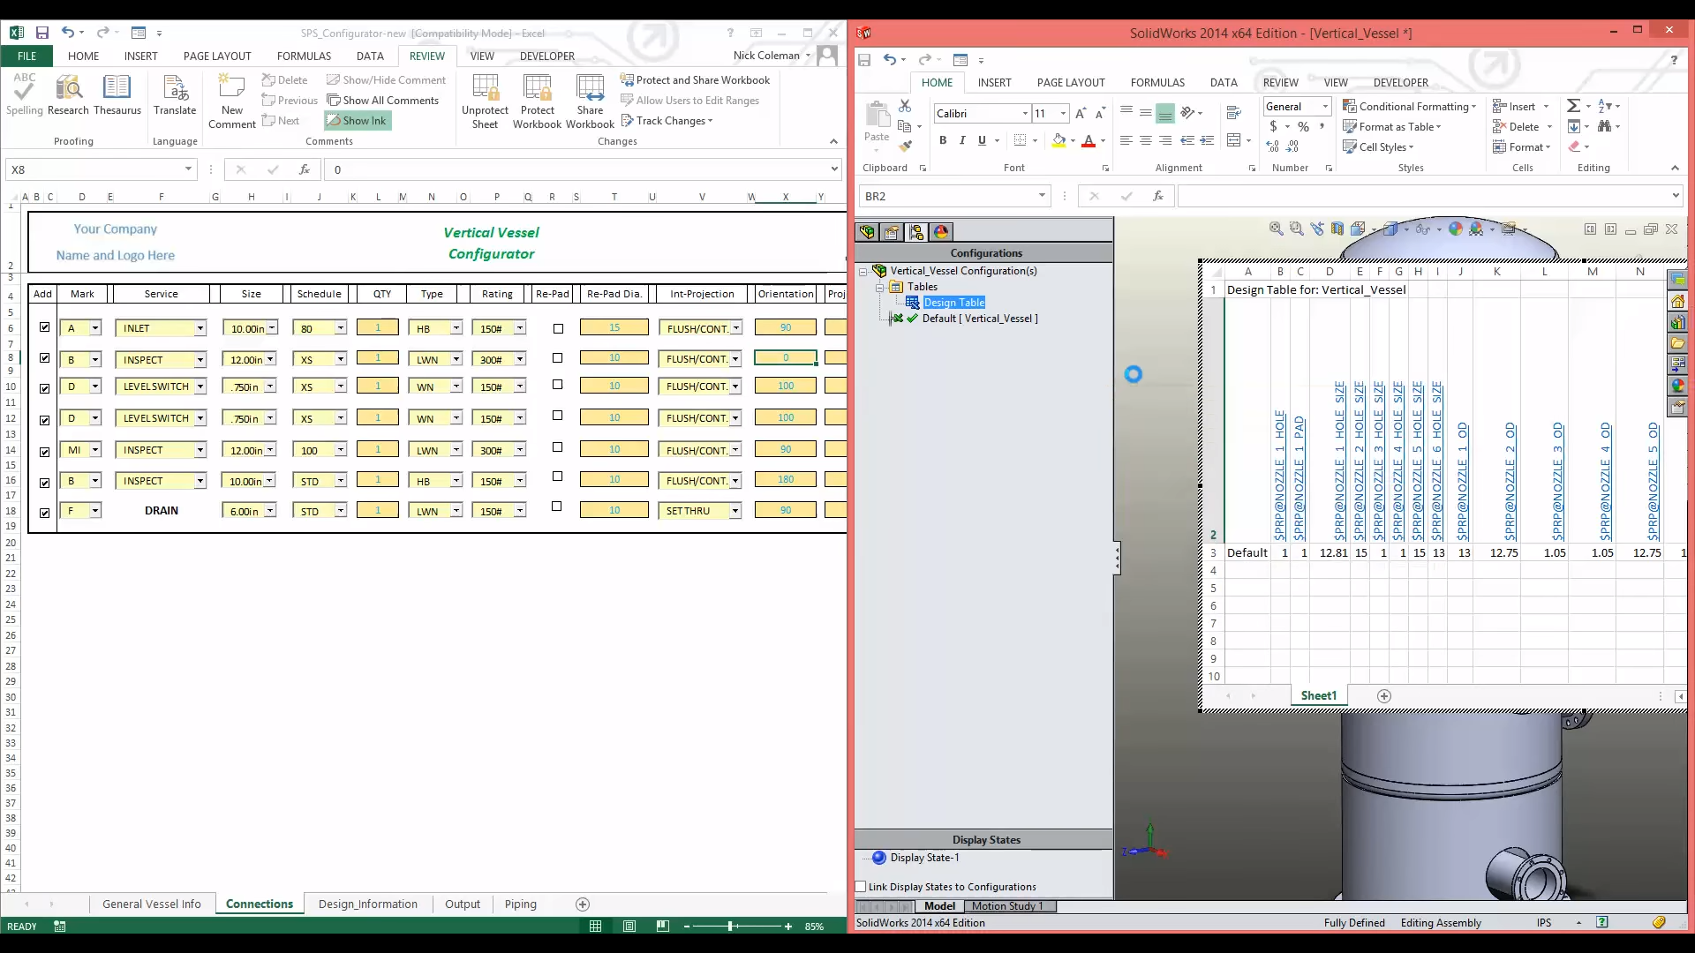Open Track Changes menu

pos(667,121)
